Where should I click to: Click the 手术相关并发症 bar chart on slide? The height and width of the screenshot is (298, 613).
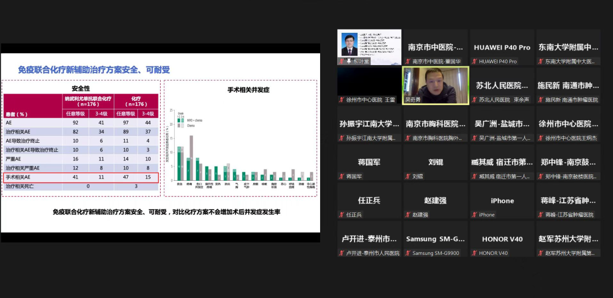pos(241,142)
